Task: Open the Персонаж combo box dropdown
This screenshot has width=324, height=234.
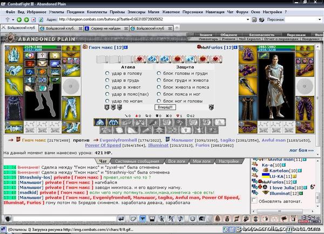Action: pos(320,19)
